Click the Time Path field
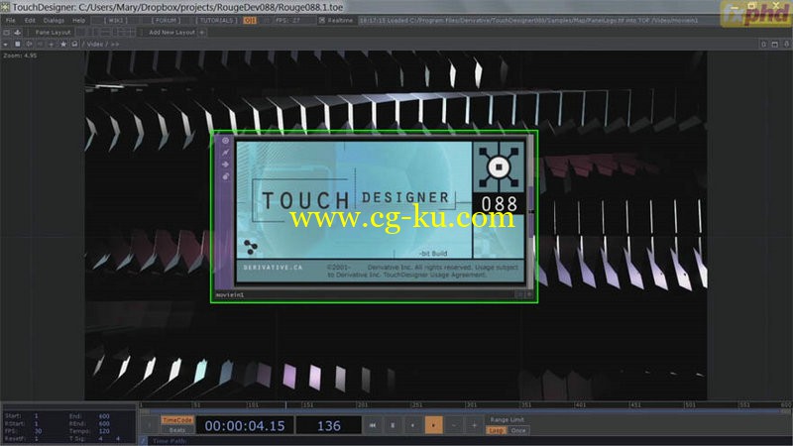The height and width of the screenshot is (446, 793). tap(470, 441)
